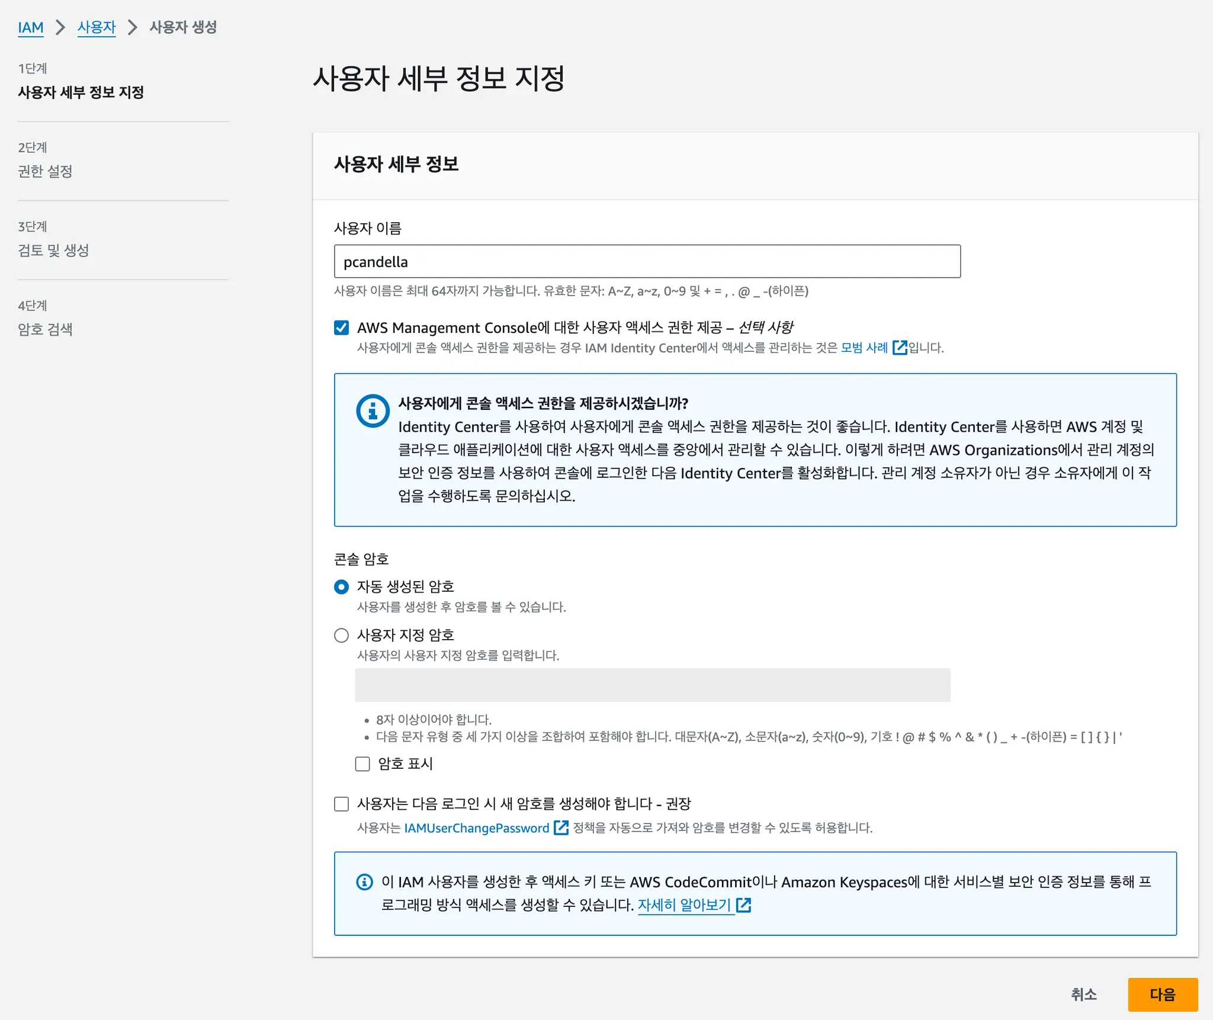
Task: Go to IAM breadcrumb link
Action: (x=31, y=27)
